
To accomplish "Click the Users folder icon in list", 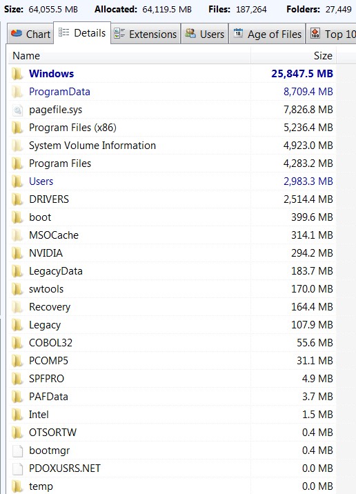I will 17,181.
